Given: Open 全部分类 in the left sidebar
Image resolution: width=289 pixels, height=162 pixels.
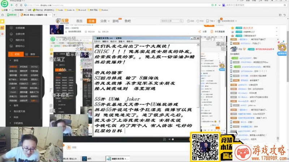Looking at the screenshot, I should [x=18, y=34].
